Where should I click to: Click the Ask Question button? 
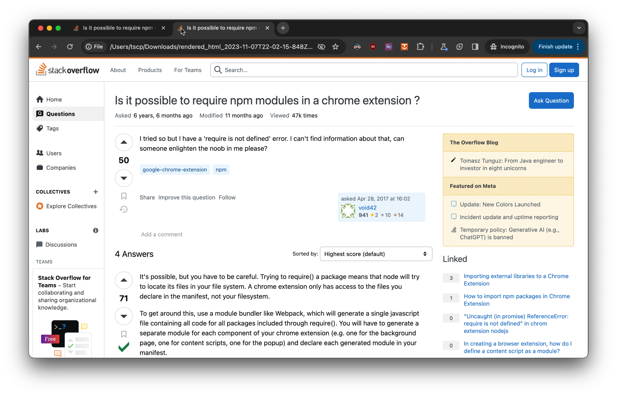point(551,101)
